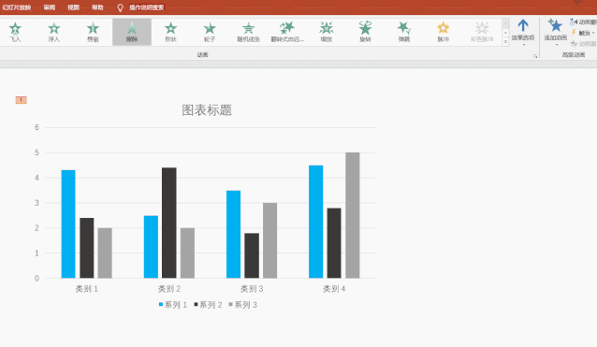Image resolution: width=597 pixels, height=347 pixels.
Task: Select the 弹跳 bounce animation effect
Action: 404,32
